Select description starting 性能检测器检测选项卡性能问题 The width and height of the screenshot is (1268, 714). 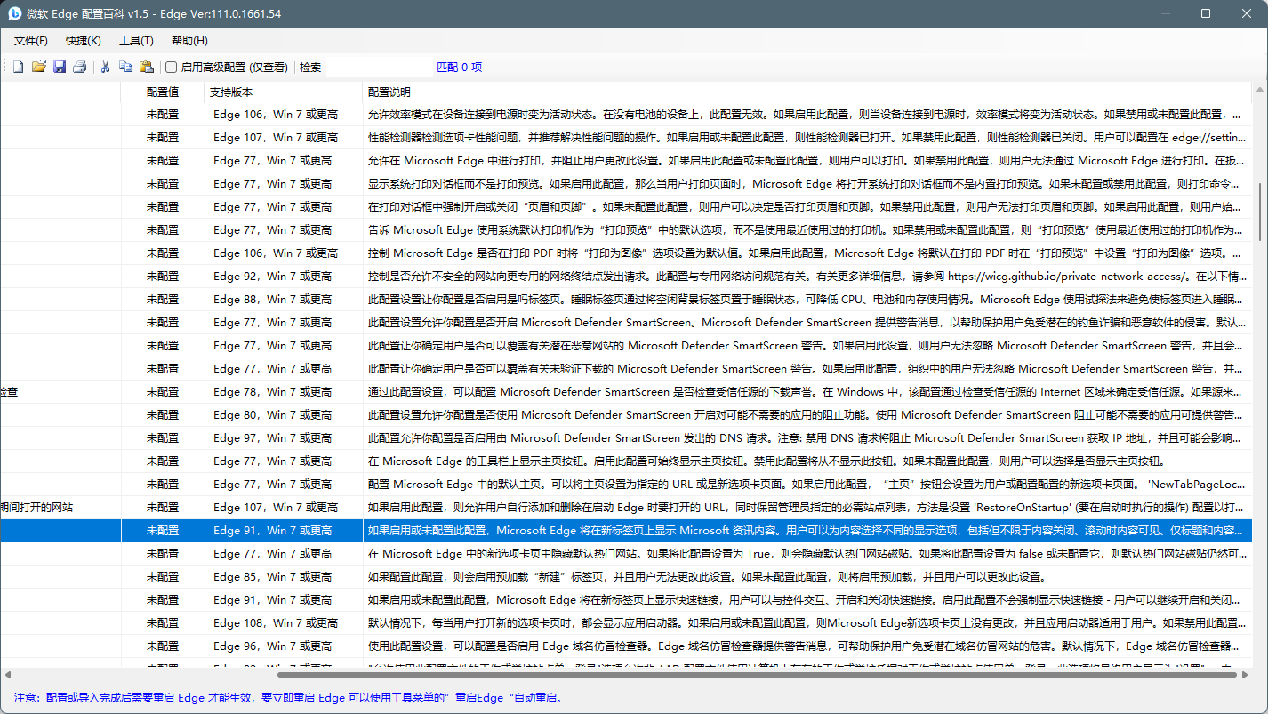pyautogui.click(x=807, y=137)
